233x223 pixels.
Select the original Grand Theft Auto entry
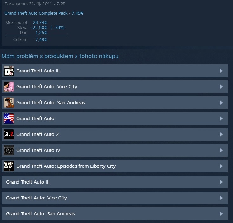coord(115,118)
